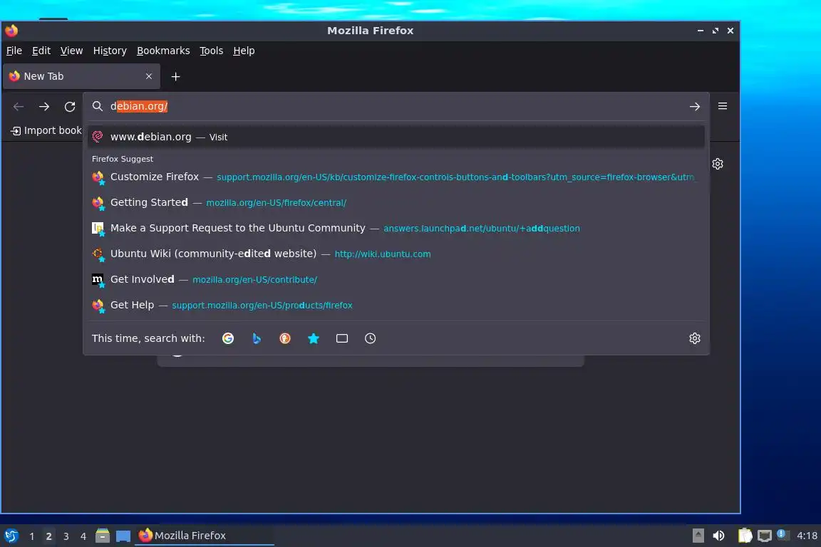
Task: Open the History menu
Action: point(110,51)
